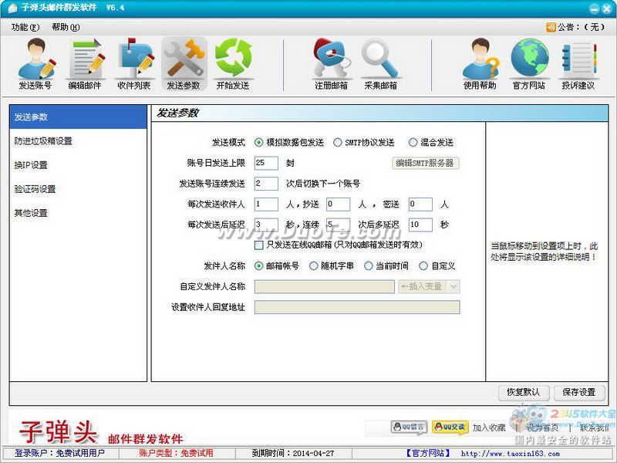The height and width of the screenshot is (463, 617).
Task: Open the 注册邮箱 icon
Action: [x=332, y=64]
